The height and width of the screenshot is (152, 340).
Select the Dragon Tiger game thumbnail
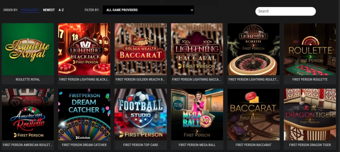pos(310,115)
